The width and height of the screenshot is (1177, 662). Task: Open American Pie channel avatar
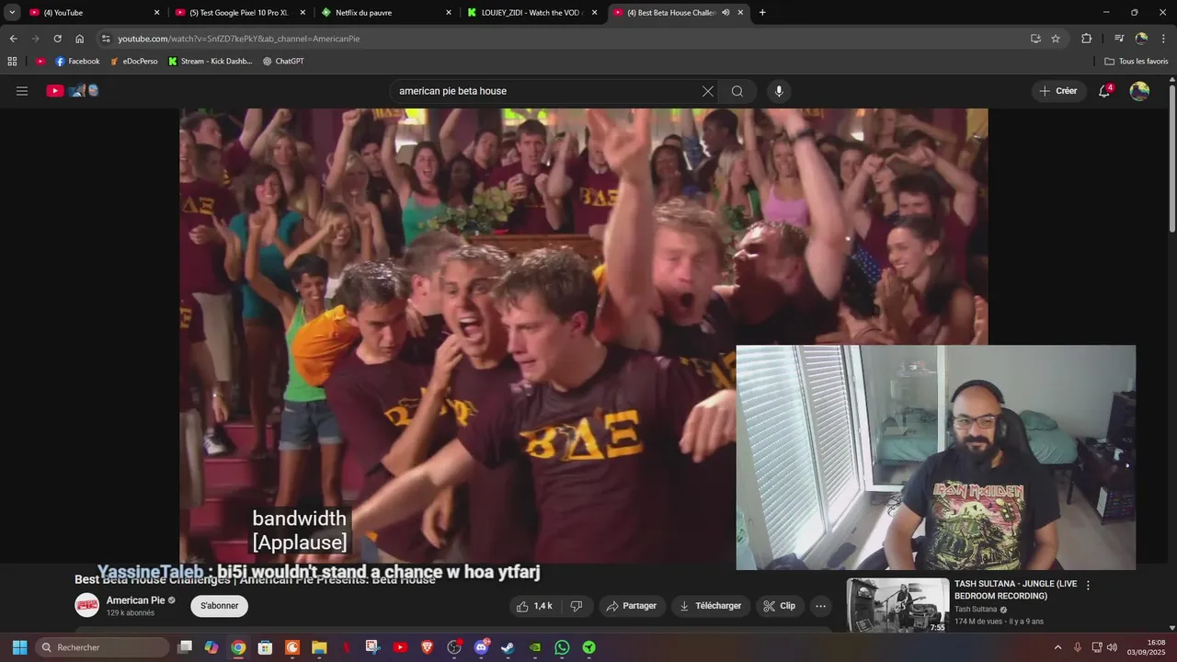pos(87,605)
